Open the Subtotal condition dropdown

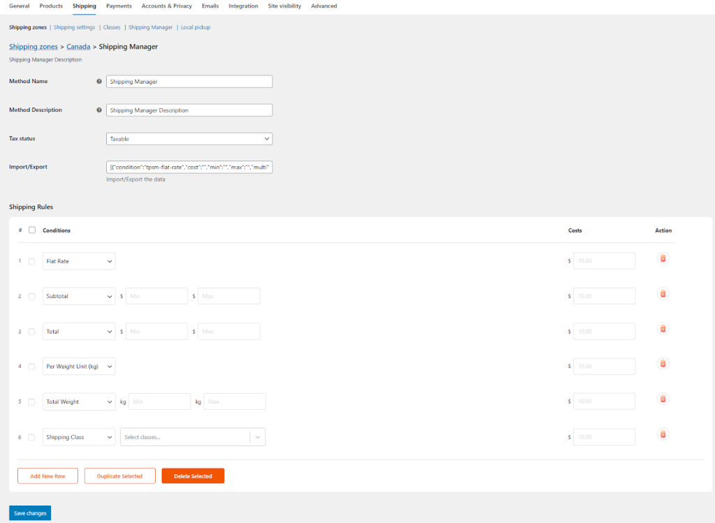[79, 296]
